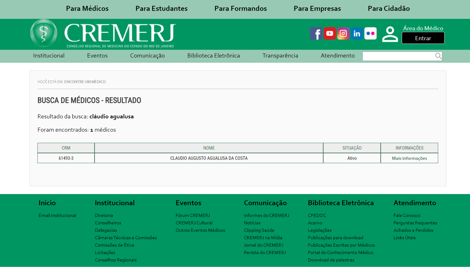Click the footer Biblioteca Eletrônica heading
The width and height of the screenshot is (470, 267).
pyautogui.click(x=341, y=203)
